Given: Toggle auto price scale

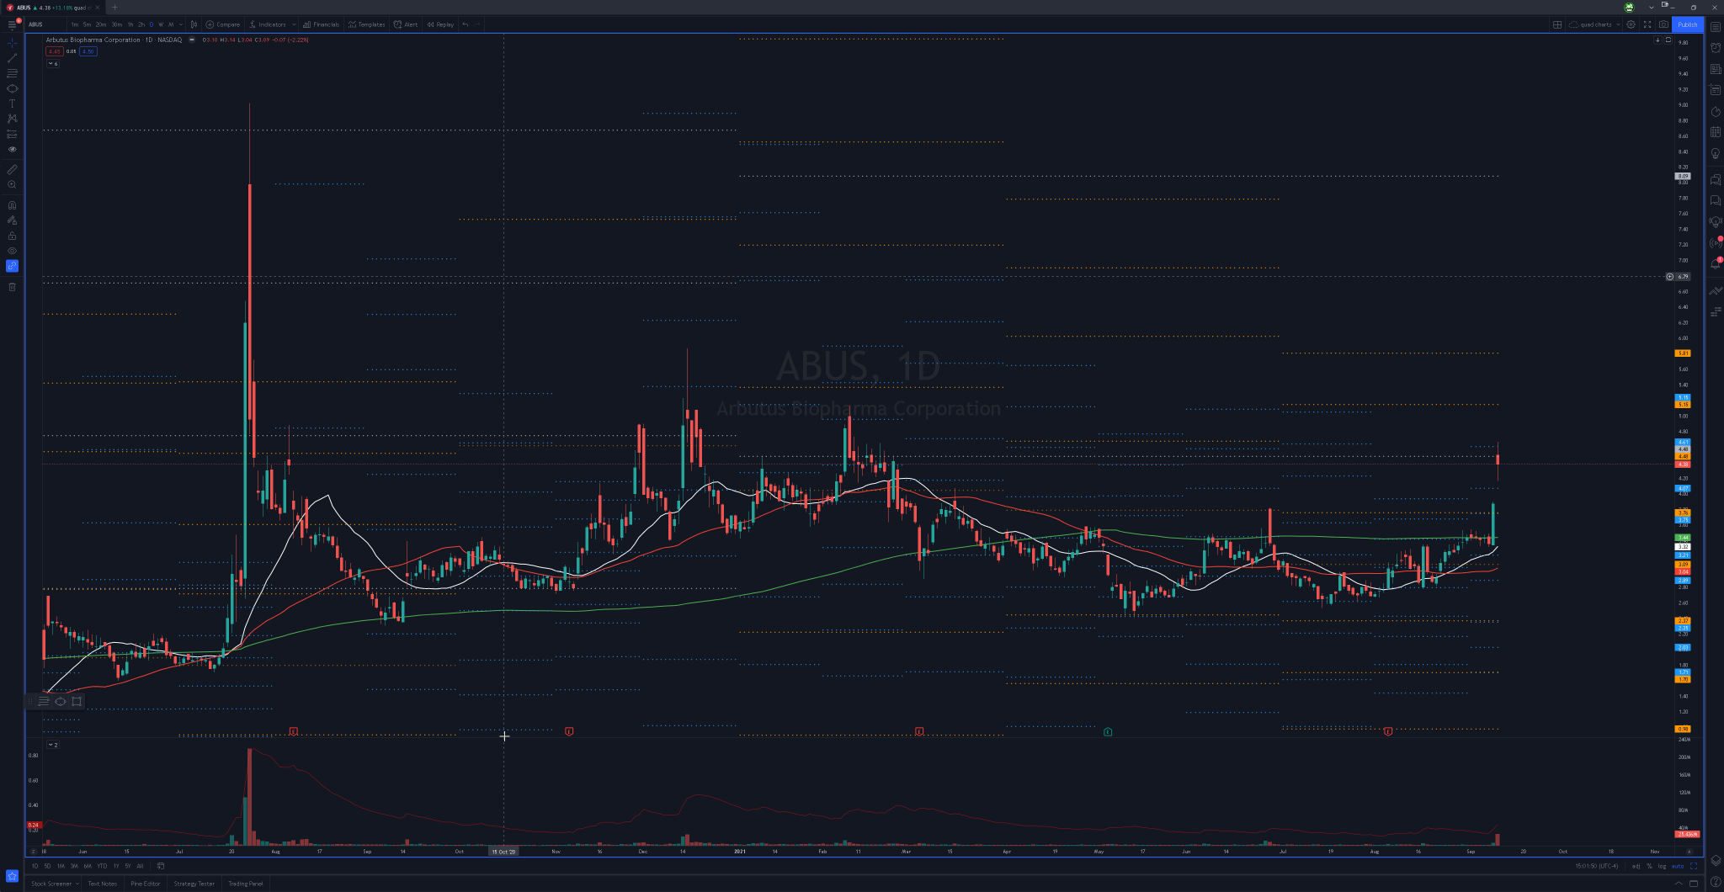Looking at the screenshot, I should click(1677, 866).
